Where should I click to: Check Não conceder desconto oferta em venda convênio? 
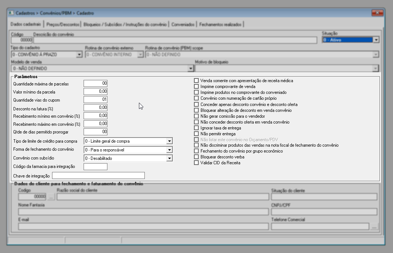(196, 122)
